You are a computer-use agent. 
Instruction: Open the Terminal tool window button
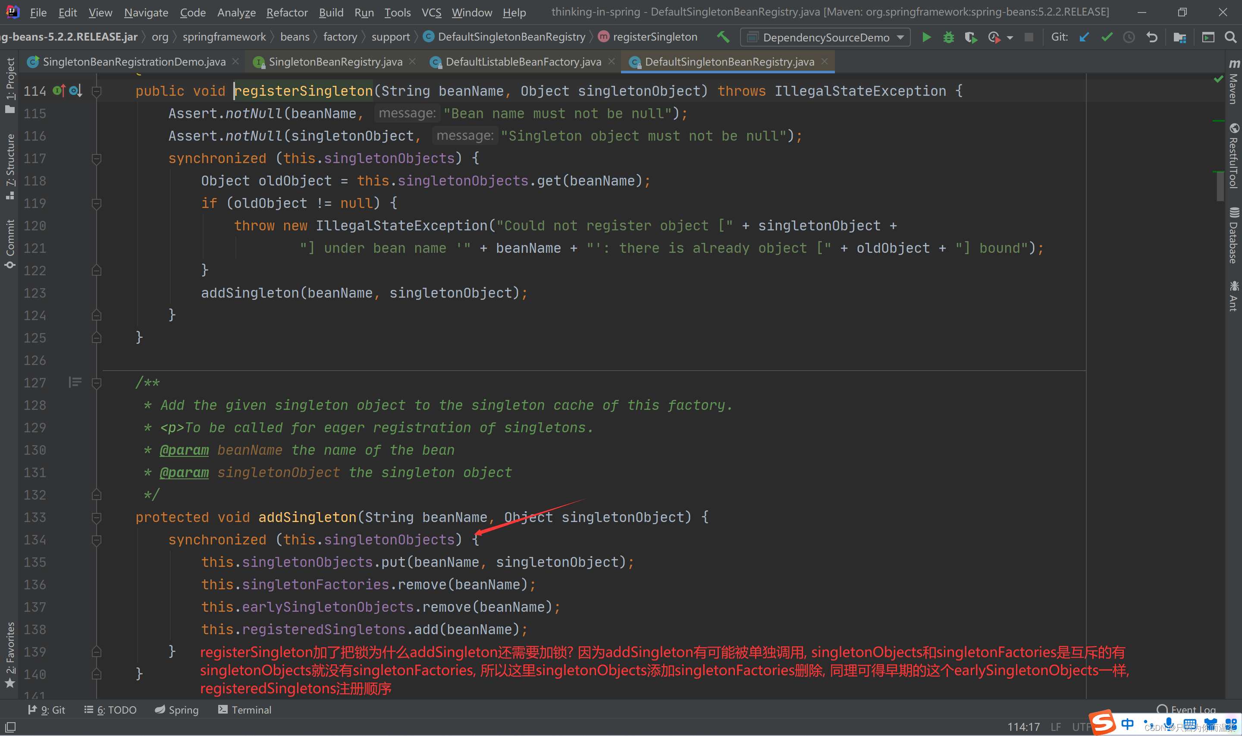click(245, 710)
